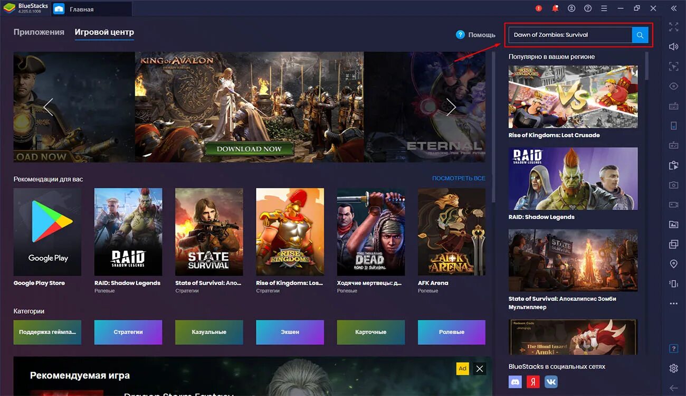Set location with the pin icon
This screenshot has width=686, height=396.
[x=673, y=264]
